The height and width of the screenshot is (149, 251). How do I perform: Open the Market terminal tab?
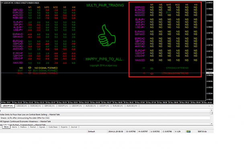(33, 127)
